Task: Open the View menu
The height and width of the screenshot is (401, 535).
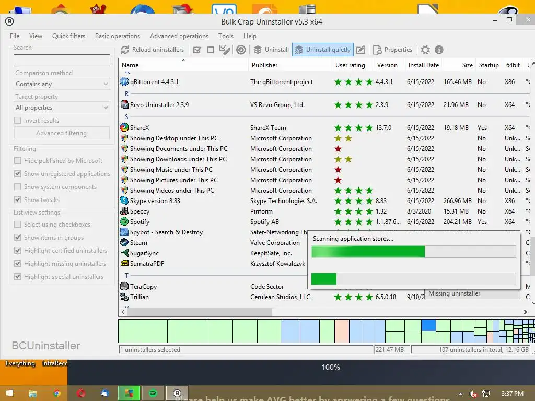Action: coord(36,36)
